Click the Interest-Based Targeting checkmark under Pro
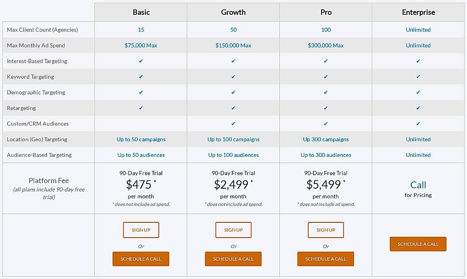This screenshot has height=279, width=467. click(x=326, y=61)
